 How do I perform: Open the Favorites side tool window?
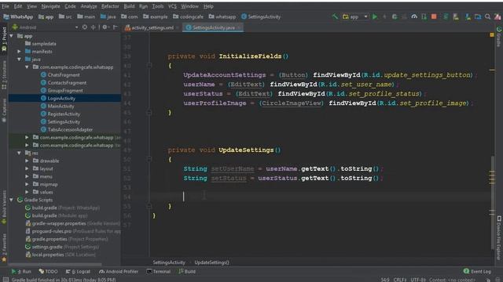[x=4, y=248]
